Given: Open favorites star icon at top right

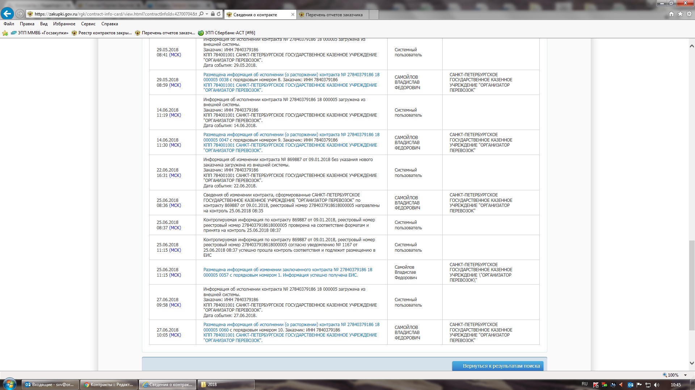Looking at the screenshot, I should [680, 14].
